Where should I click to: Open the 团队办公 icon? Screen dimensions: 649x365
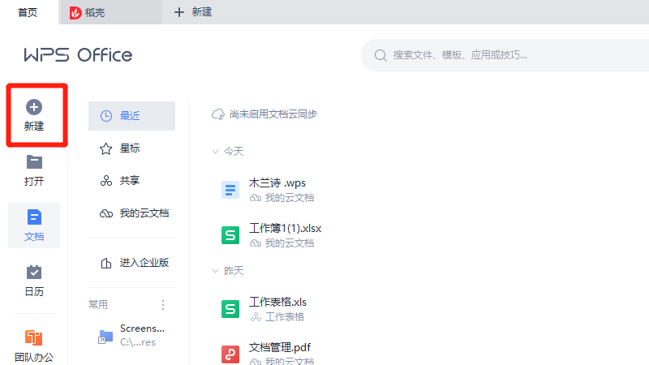pos(34,337)
